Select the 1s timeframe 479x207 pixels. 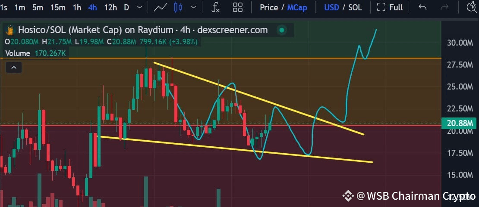(x=3, y=8)
